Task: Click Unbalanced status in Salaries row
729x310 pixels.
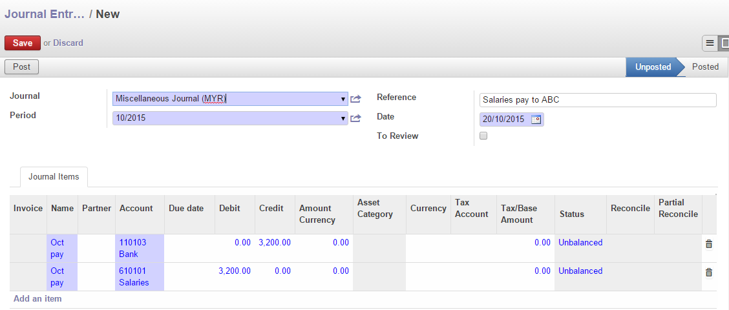Action: [x=580, y=271]
